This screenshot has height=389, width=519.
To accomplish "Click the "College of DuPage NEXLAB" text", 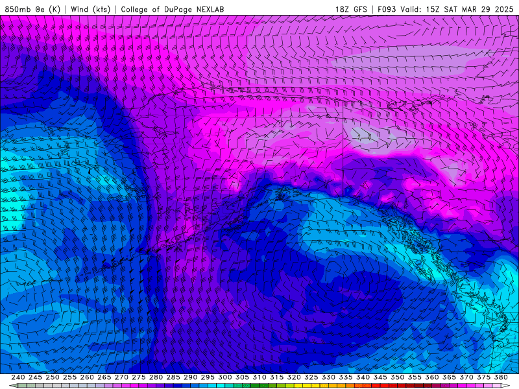I will pyautogui.click(x=173, y=9).
